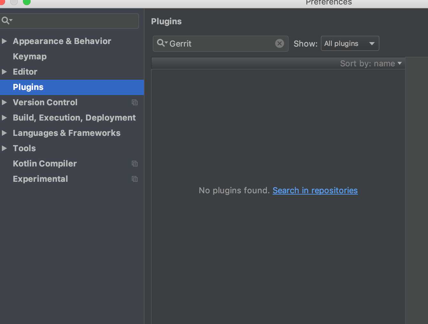Viewport: 428px width, 324px height.
Task: Click the green maximize window button
Action: click(x=27, y=2)
